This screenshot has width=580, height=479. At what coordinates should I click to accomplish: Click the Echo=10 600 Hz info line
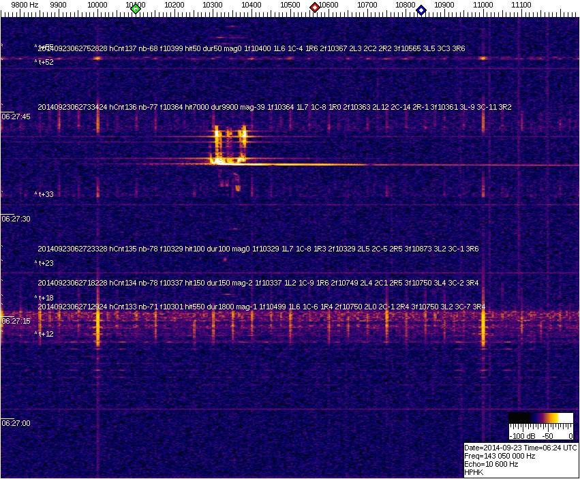coord(491,464)
